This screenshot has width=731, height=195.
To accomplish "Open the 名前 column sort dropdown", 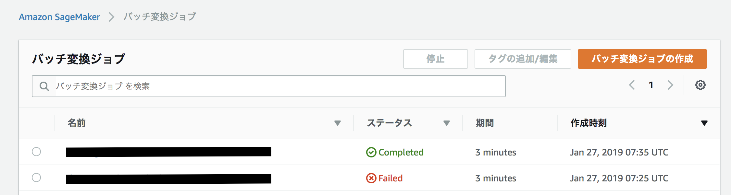I will pos(338,123).
